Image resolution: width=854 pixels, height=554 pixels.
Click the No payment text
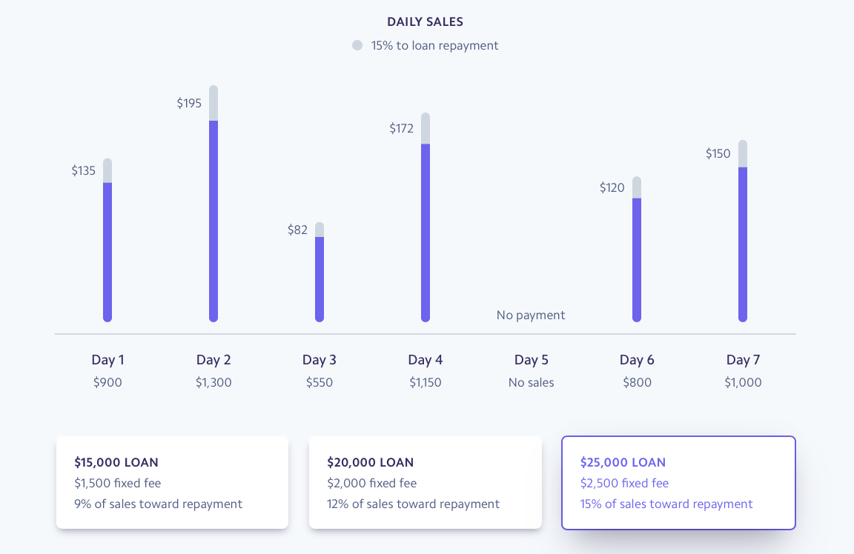(x=531, y=315)
